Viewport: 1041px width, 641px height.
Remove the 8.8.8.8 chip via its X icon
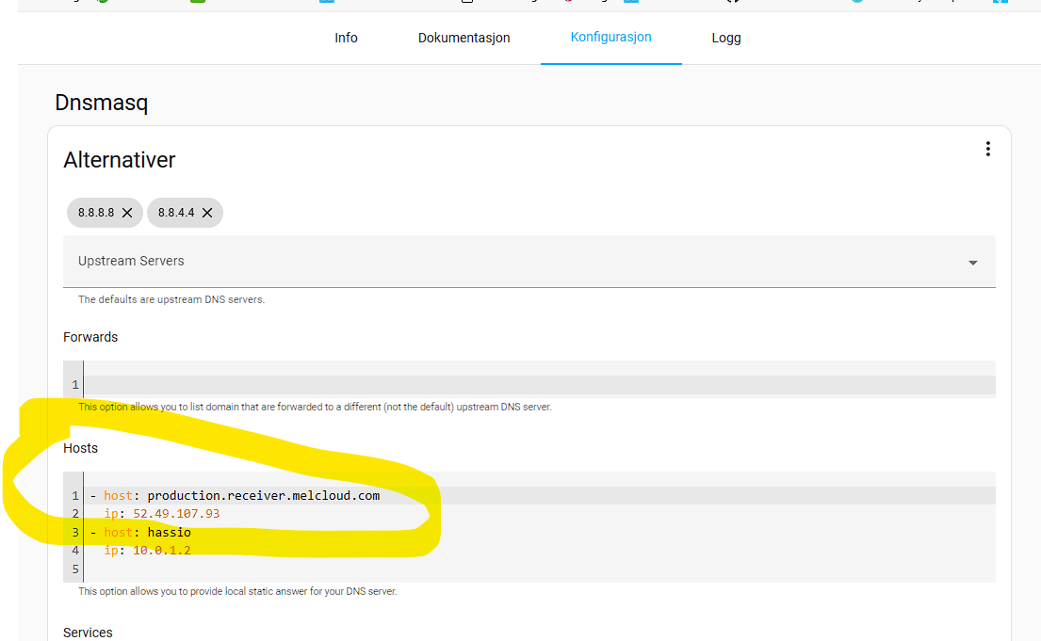pyautogui.click(x=126, y=213)
